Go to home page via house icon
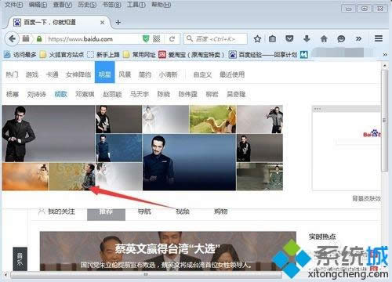Screen dimensions: 392x282 point(324,39)
